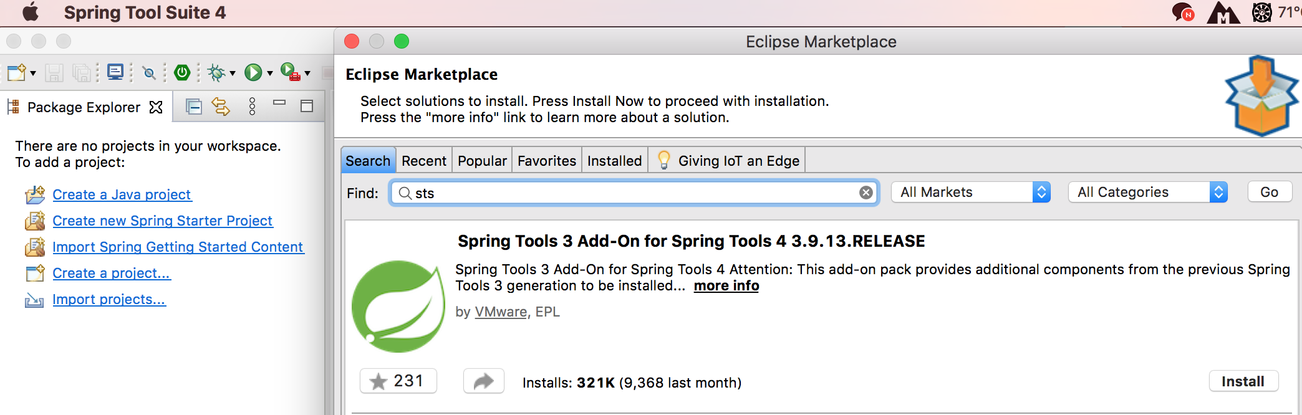Click the Create a project... link

[x=112, y=273]
